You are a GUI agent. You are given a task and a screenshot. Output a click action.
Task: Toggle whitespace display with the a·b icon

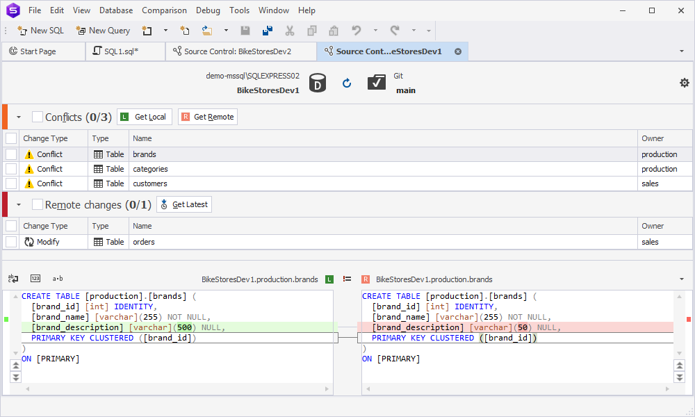[x=58, y=278]
